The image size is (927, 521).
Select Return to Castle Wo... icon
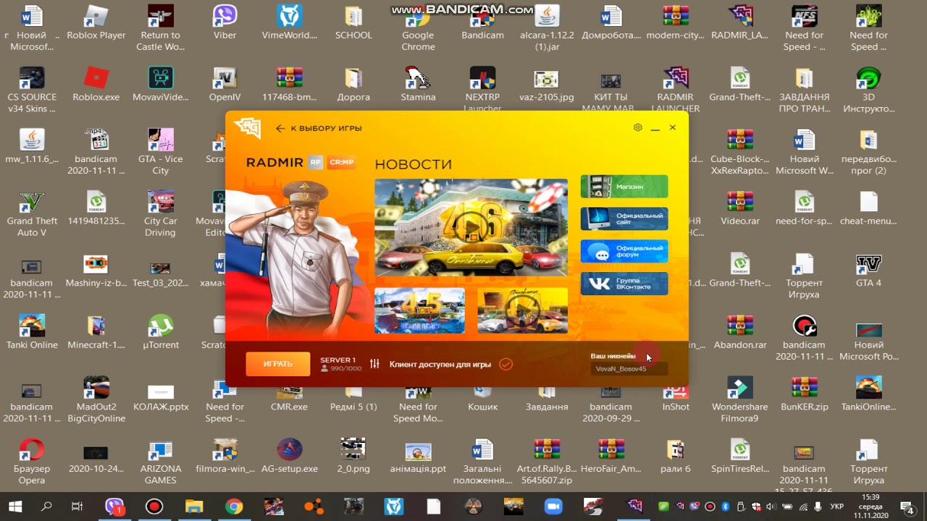pos(160,29)
